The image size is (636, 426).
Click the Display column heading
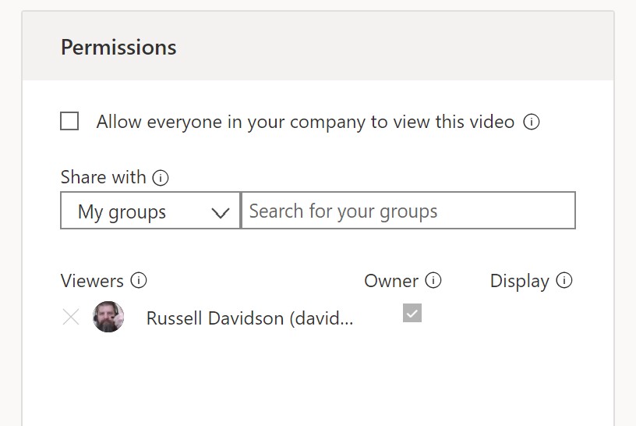tap(520, 282)
